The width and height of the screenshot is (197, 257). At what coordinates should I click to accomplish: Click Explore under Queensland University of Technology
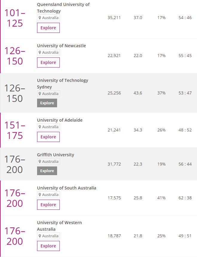[48, 28]
